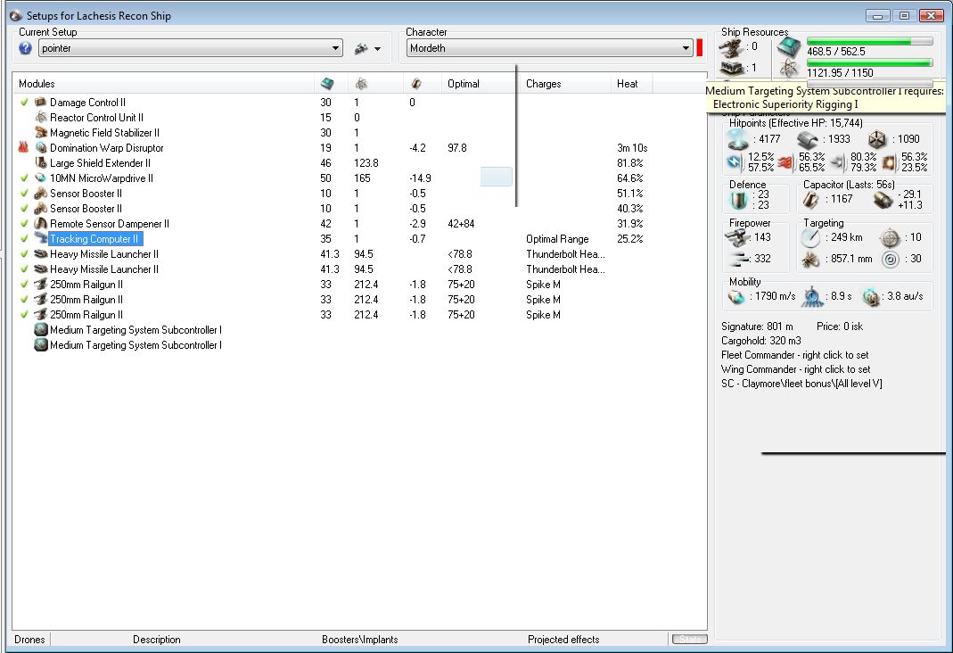
Task: Switch to the Drones tab
Action: [x=29, y=639]
